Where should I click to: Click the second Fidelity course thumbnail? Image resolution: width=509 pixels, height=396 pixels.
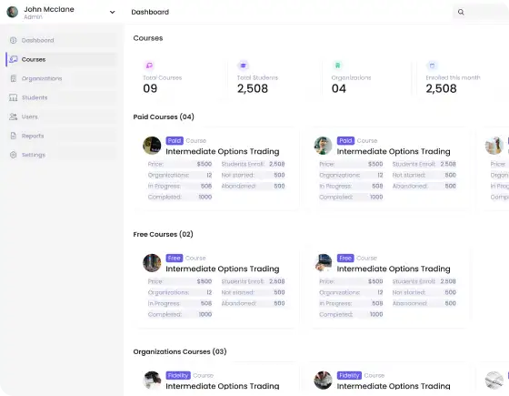(323, 381)
